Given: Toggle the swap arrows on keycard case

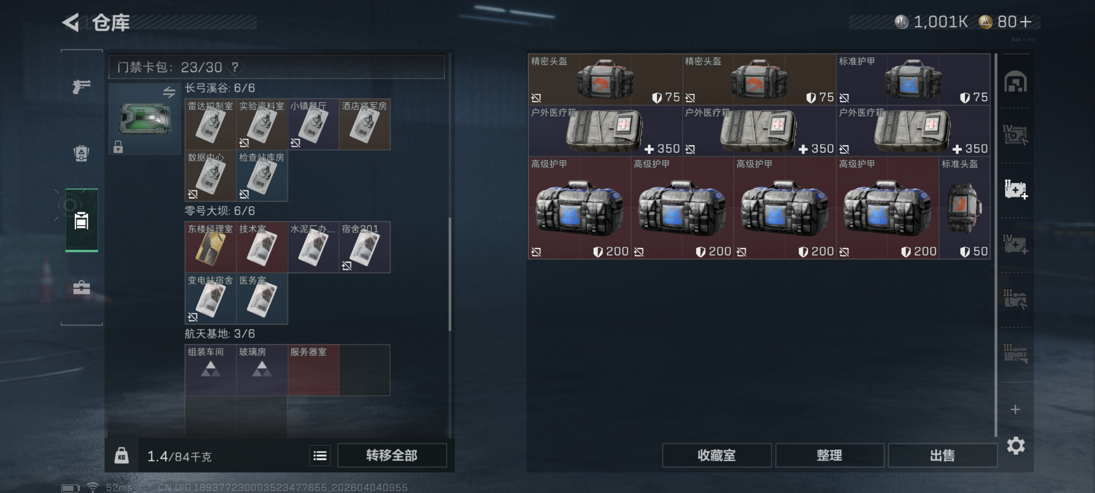Looking at the screenshot, I should [x=169, y=92].
